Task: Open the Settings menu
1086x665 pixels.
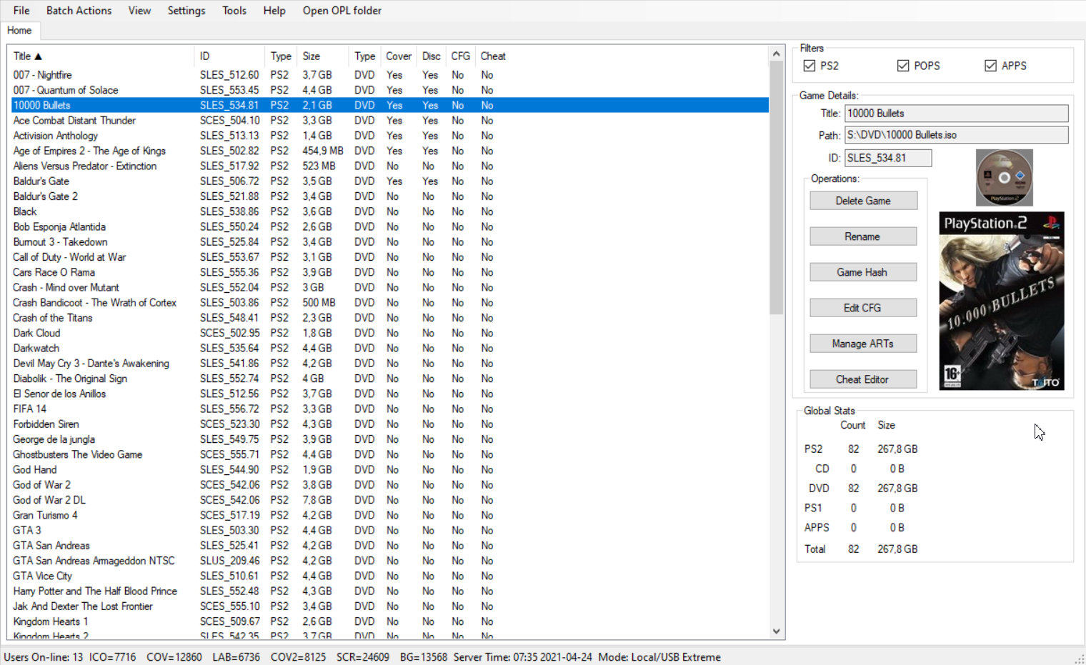Action: point(186,11)
